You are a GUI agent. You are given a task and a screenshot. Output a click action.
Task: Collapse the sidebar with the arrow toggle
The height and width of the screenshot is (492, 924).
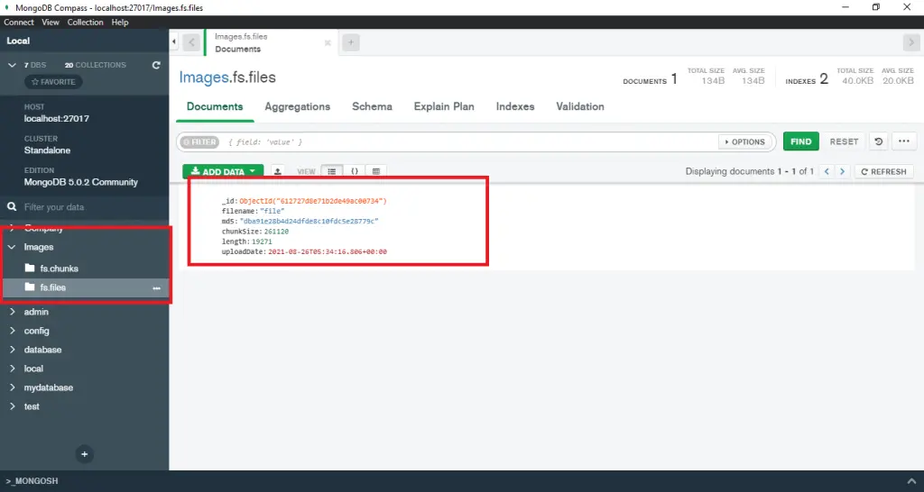tap(174, 41)
